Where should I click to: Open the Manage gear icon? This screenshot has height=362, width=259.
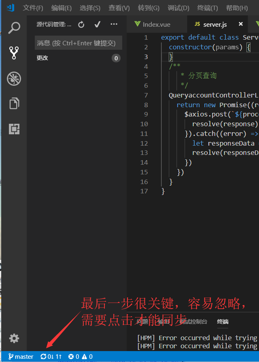tap(14, 338)
